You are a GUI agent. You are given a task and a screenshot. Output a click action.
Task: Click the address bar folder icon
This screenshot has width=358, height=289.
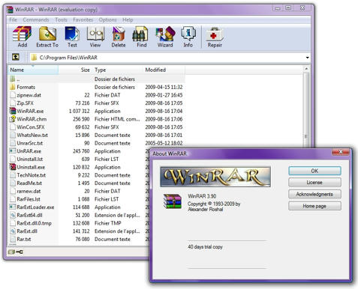point(34,58)
